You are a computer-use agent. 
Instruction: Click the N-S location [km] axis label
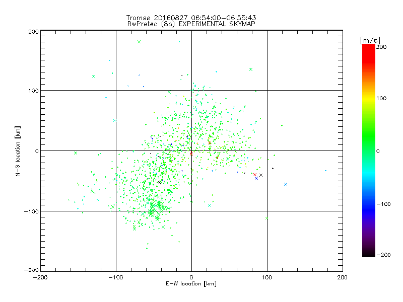tap(18, 151)
